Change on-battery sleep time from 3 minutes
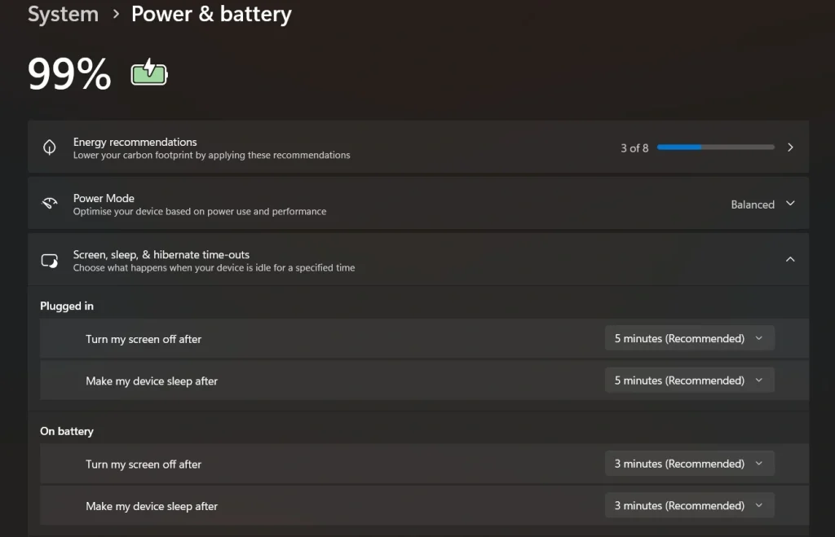 689,505
